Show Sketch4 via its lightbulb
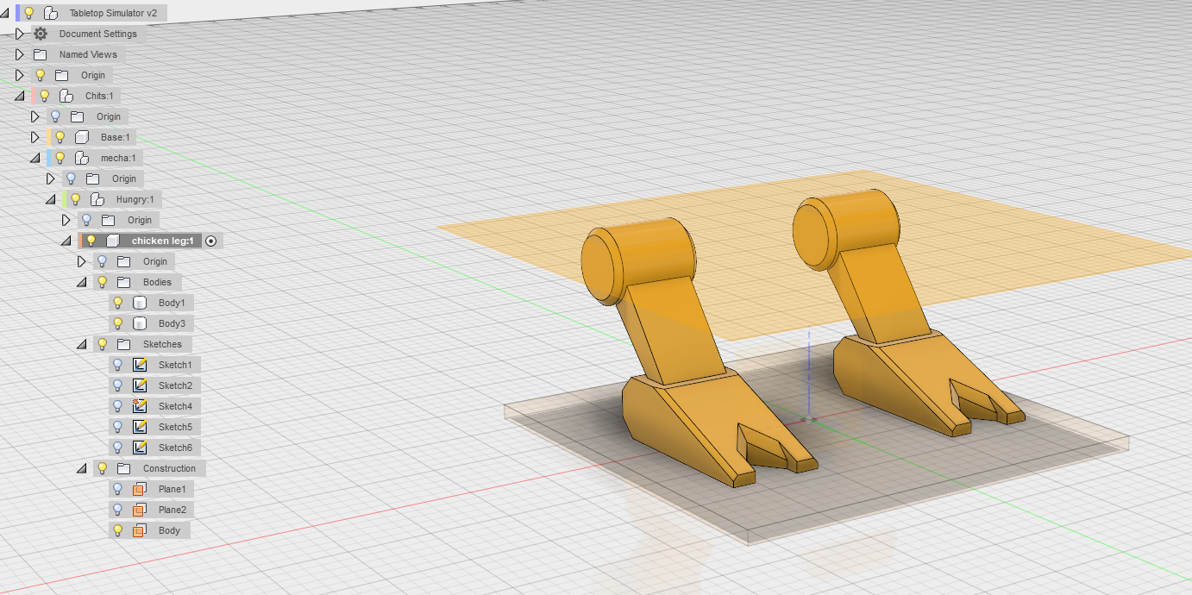Screen dimensions: 1192x595 click(118, 406)
